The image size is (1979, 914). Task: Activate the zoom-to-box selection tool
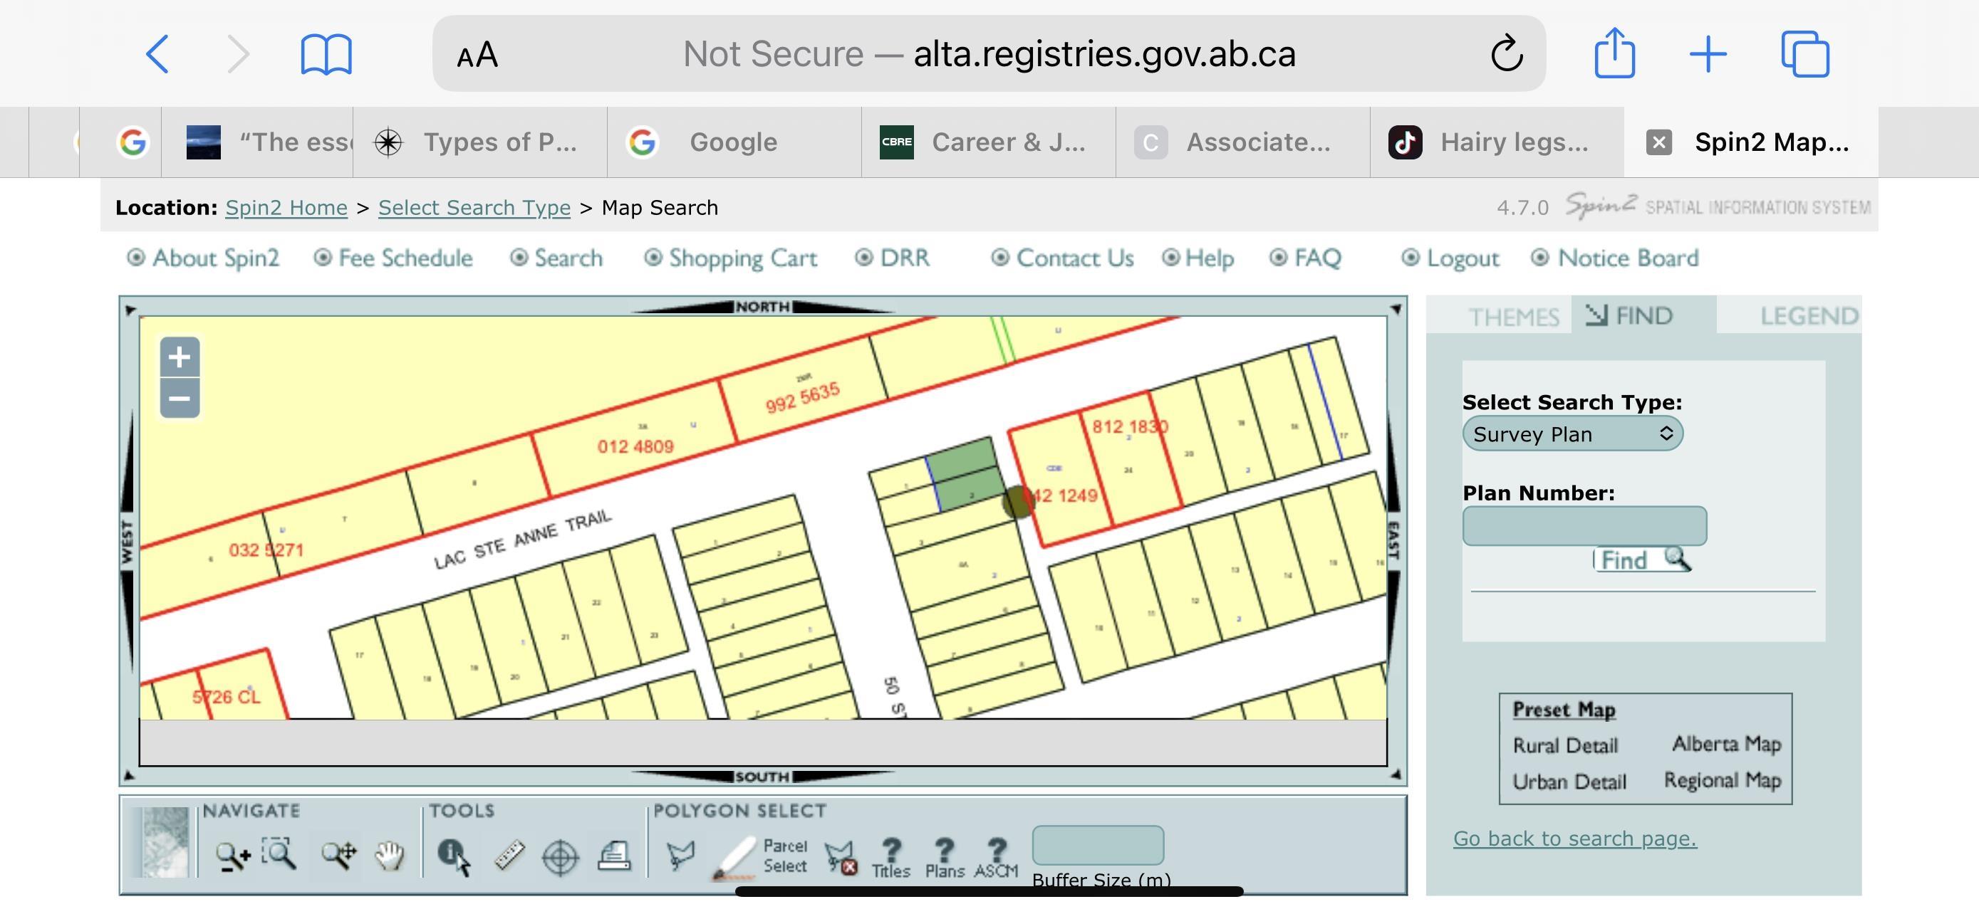coord(279,853)
